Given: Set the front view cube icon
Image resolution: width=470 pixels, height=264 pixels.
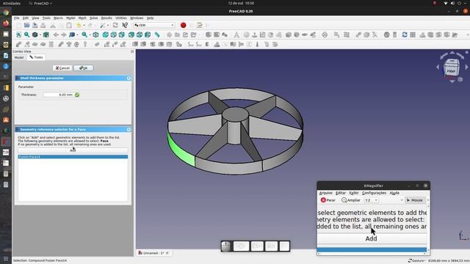Looking at the screenshot, I should tap(106, 35).
